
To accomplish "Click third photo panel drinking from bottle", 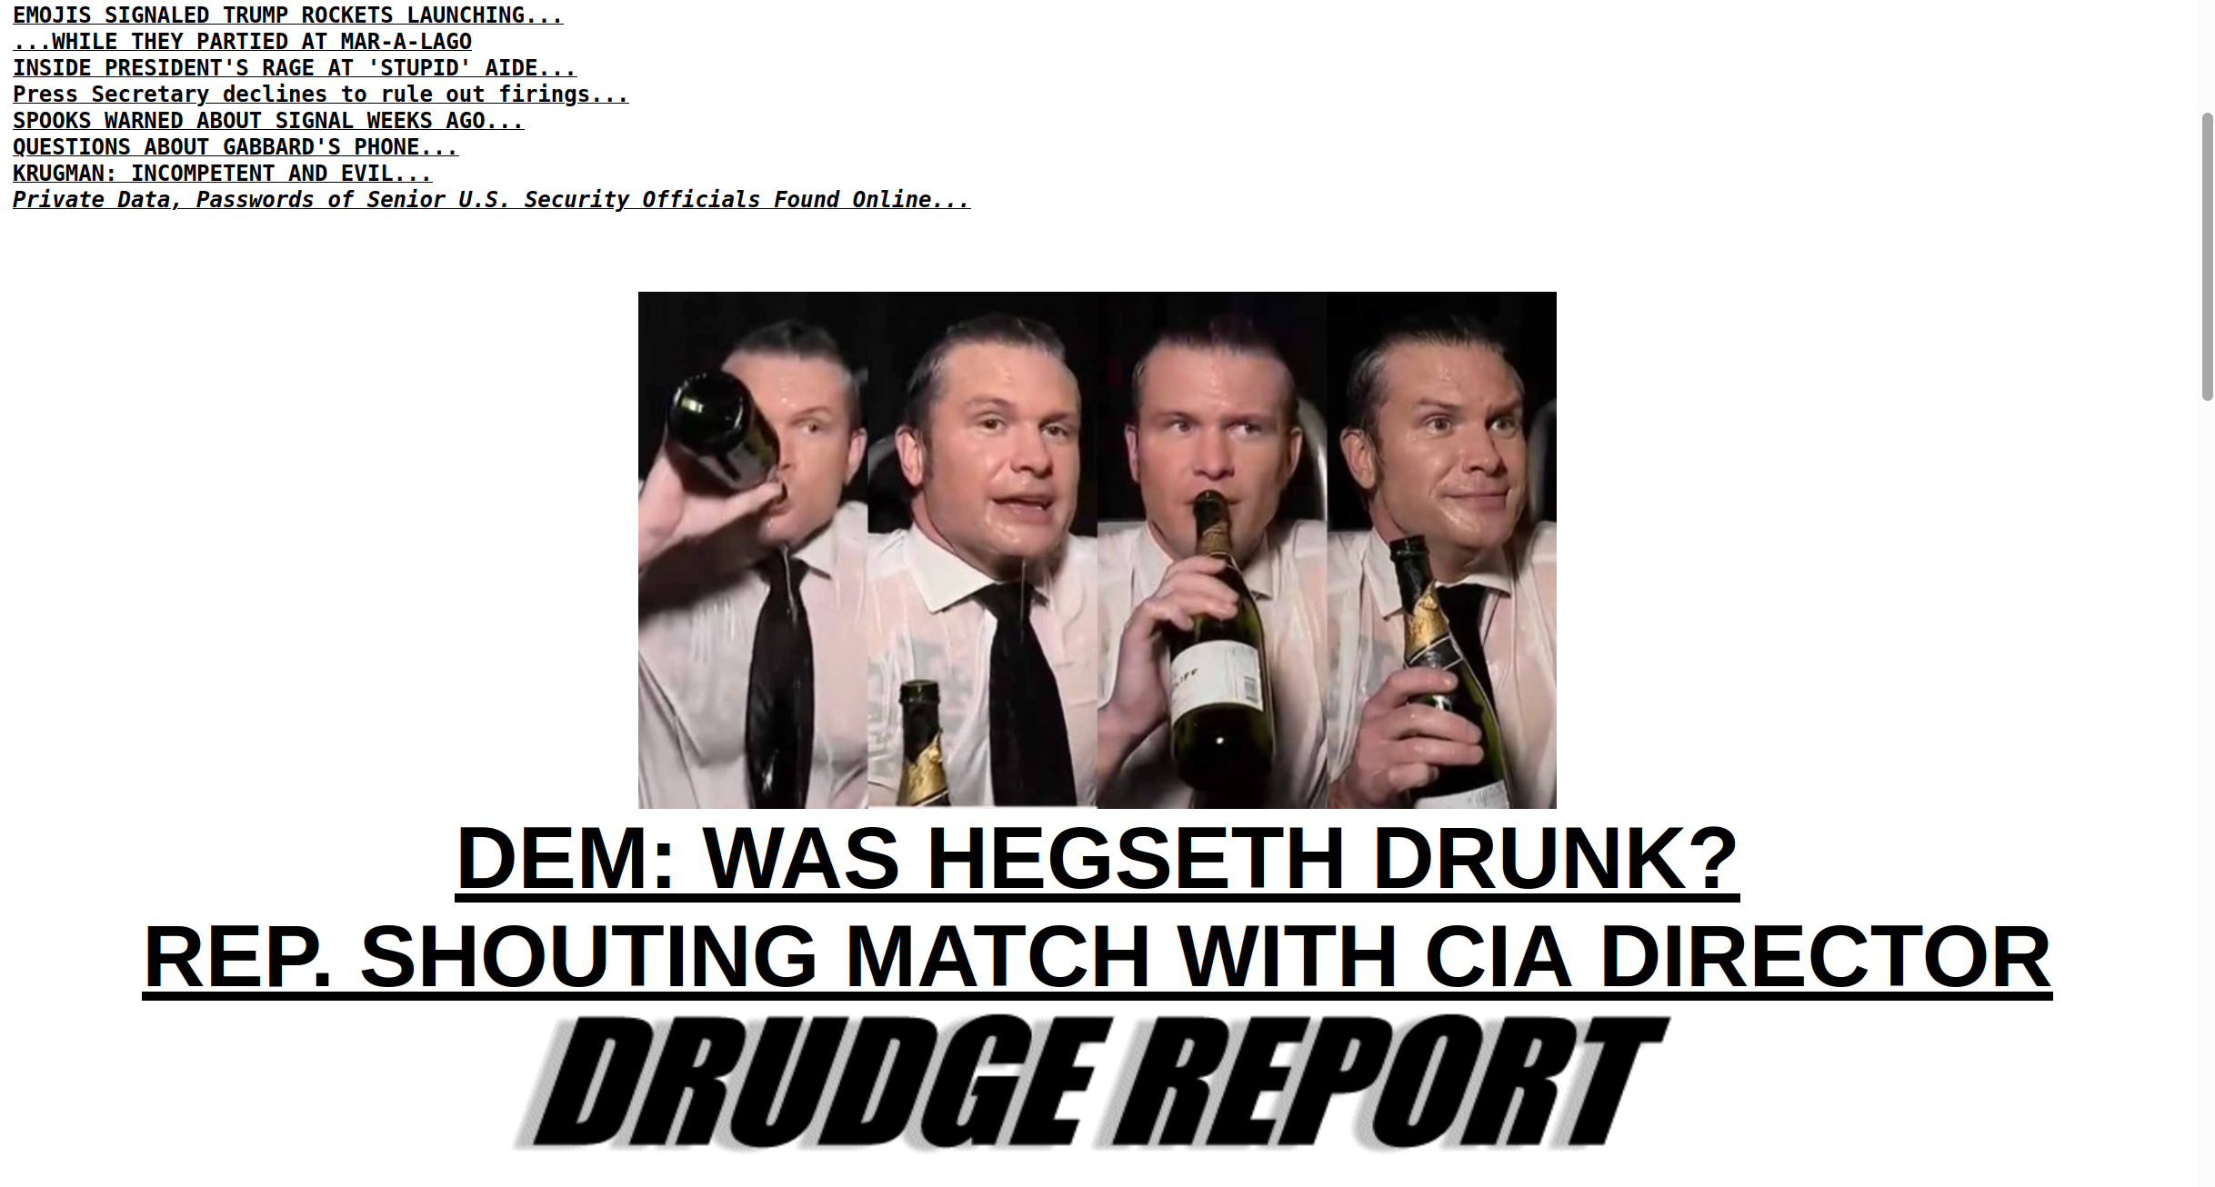I will pyautogui.click(x=1212, y=550).
